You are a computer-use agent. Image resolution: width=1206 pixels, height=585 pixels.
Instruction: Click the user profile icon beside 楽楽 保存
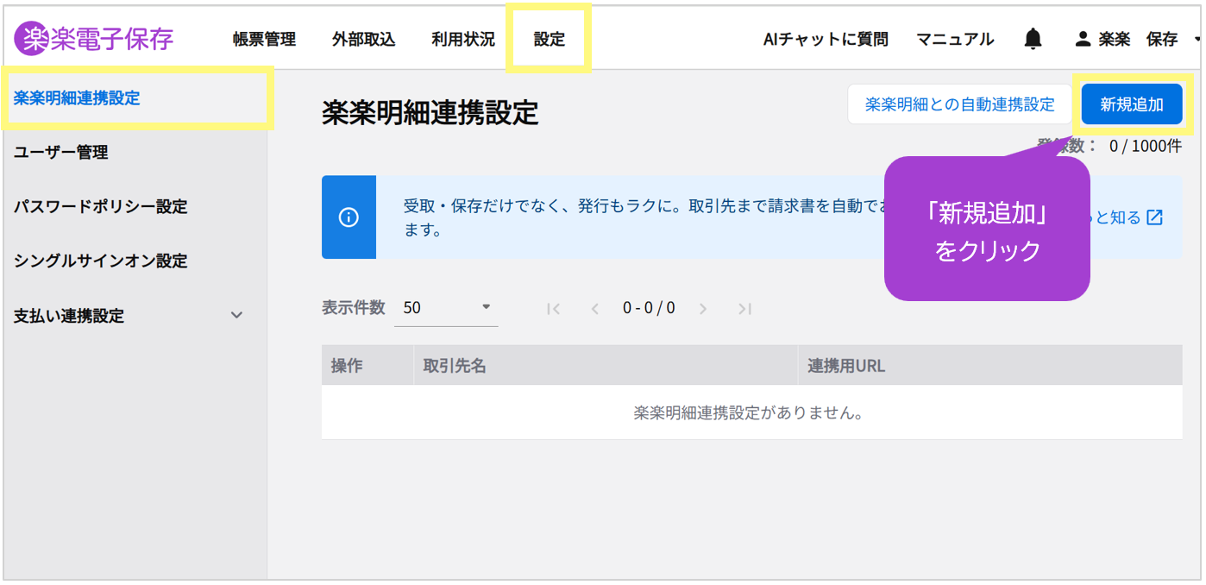pos(1083,39)
